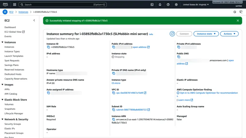Copy the Instance ID value
This screenshot has height=138, width=246.
point(48,47)
